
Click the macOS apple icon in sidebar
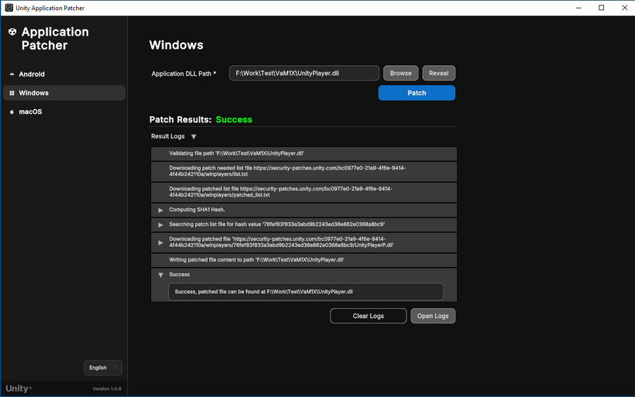(x=12, y=112)
